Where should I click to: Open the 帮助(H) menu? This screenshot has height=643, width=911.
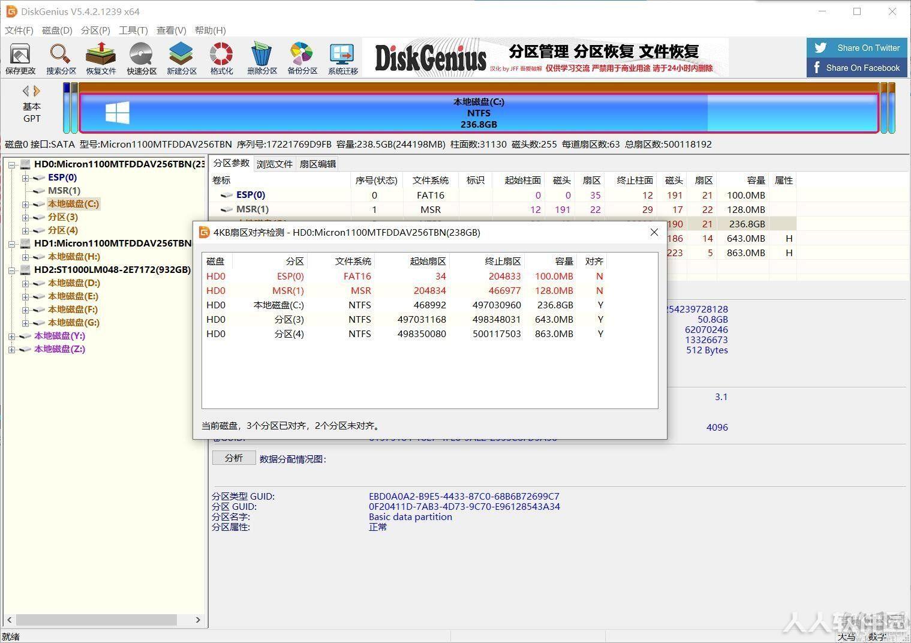[210, 30]
